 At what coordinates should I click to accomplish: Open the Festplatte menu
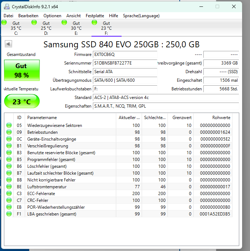[95, 16]
